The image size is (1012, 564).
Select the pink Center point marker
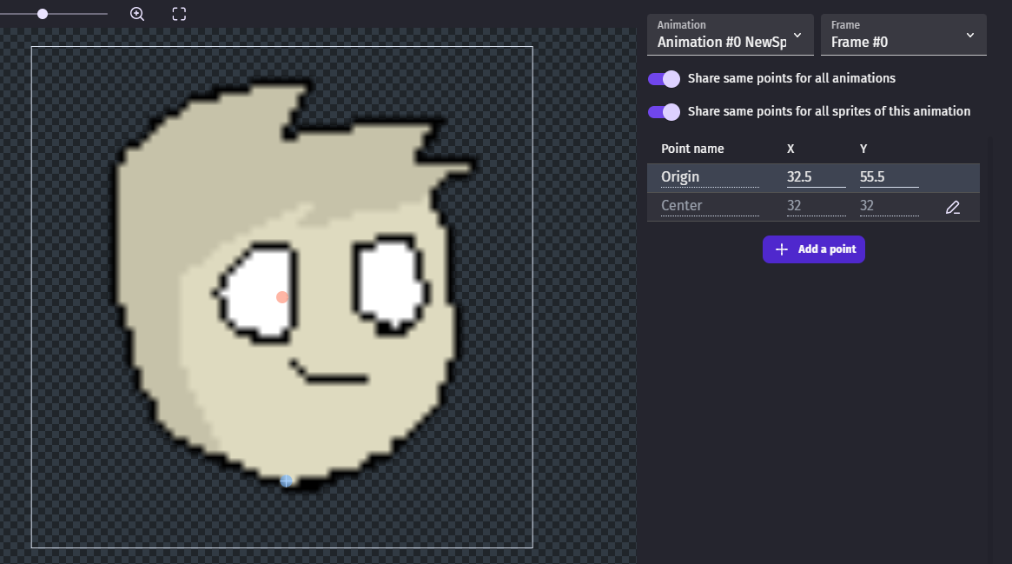click(x=281, y=297)
